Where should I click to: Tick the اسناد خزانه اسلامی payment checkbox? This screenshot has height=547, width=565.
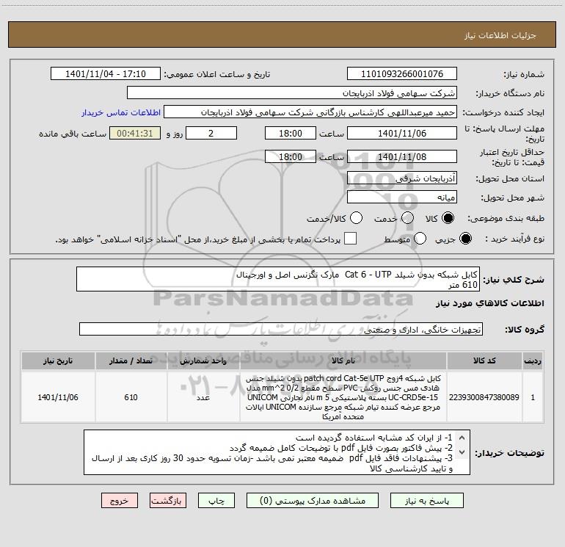click(350, 239)
